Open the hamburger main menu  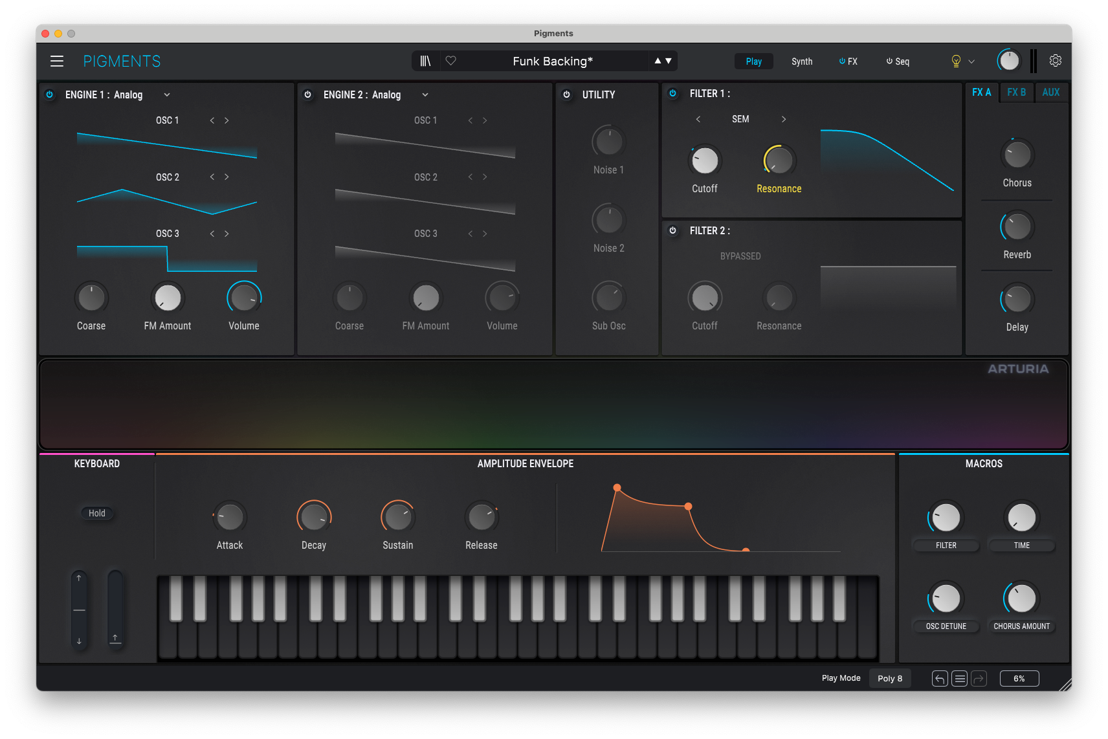pos(57,61)
